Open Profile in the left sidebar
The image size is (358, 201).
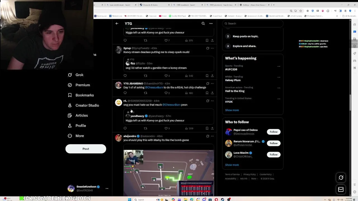(77, 126)
